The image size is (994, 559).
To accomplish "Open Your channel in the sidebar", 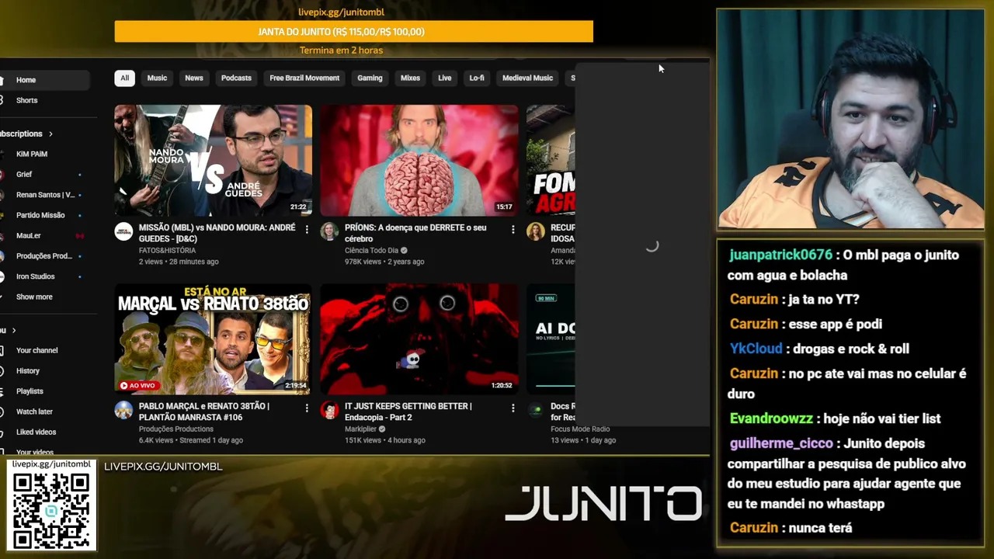I will pos(43,350).
